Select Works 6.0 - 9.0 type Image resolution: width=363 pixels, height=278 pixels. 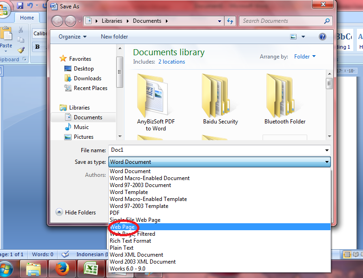(x=220, y=269)
